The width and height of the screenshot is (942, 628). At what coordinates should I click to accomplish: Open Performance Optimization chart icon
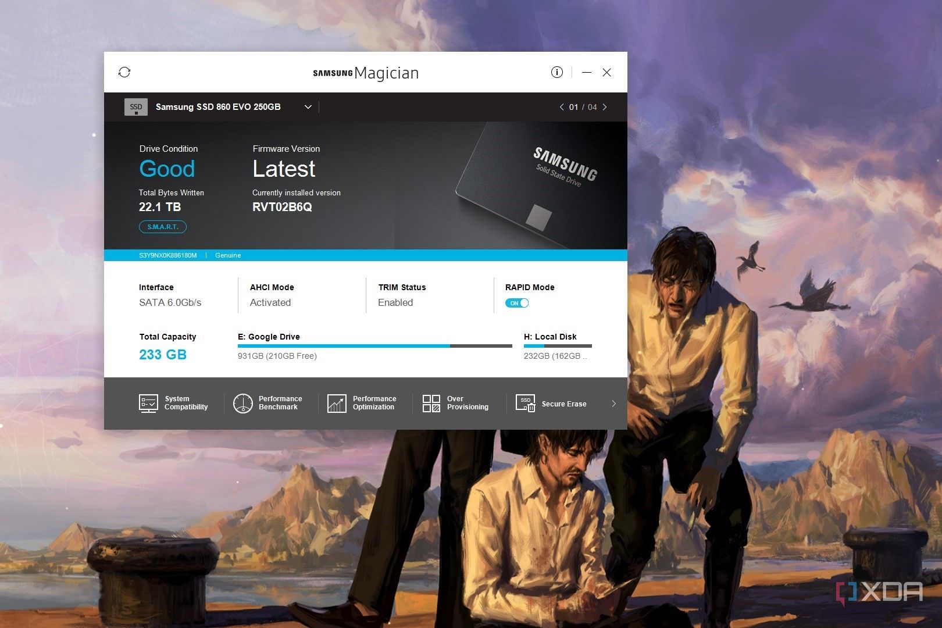click(337, 403)
